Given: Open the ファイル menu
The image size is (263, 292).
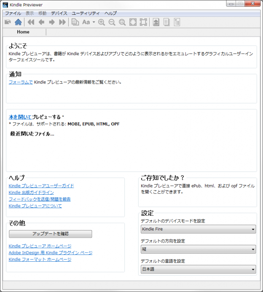Looking at the screenshot, I should (13, 13).
